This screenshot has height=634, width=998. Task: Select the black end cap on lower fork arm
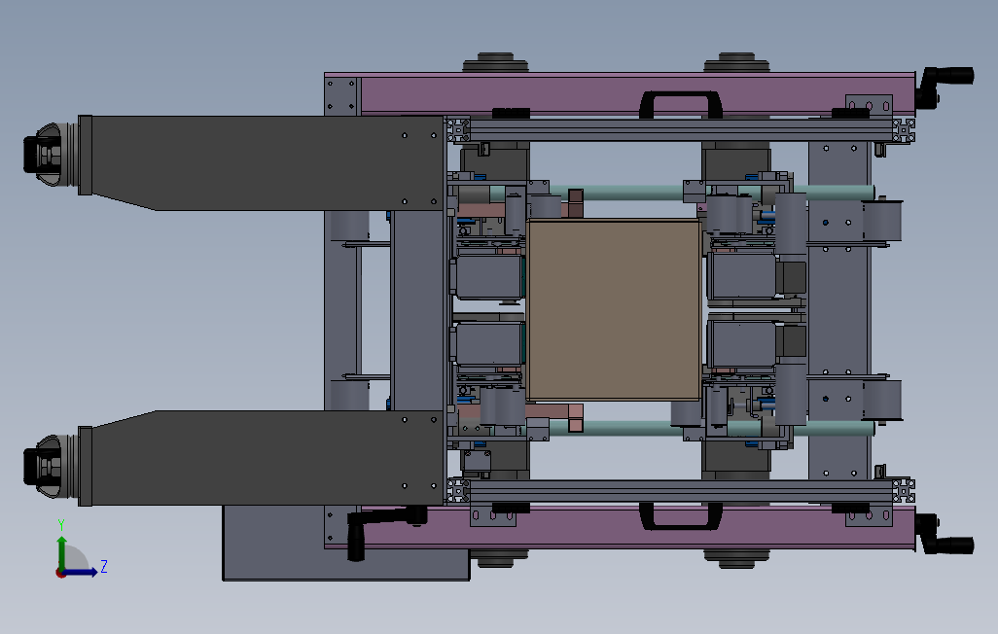pyautogui.click(x=42, y=467)
